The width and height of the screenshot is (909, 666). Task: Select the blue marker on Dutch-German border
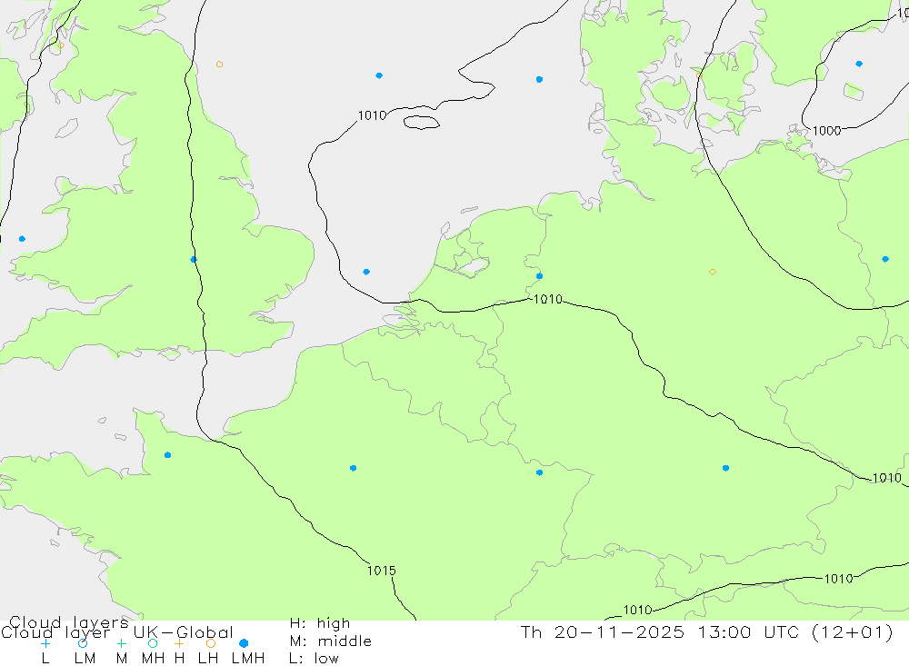pos(540,276)
